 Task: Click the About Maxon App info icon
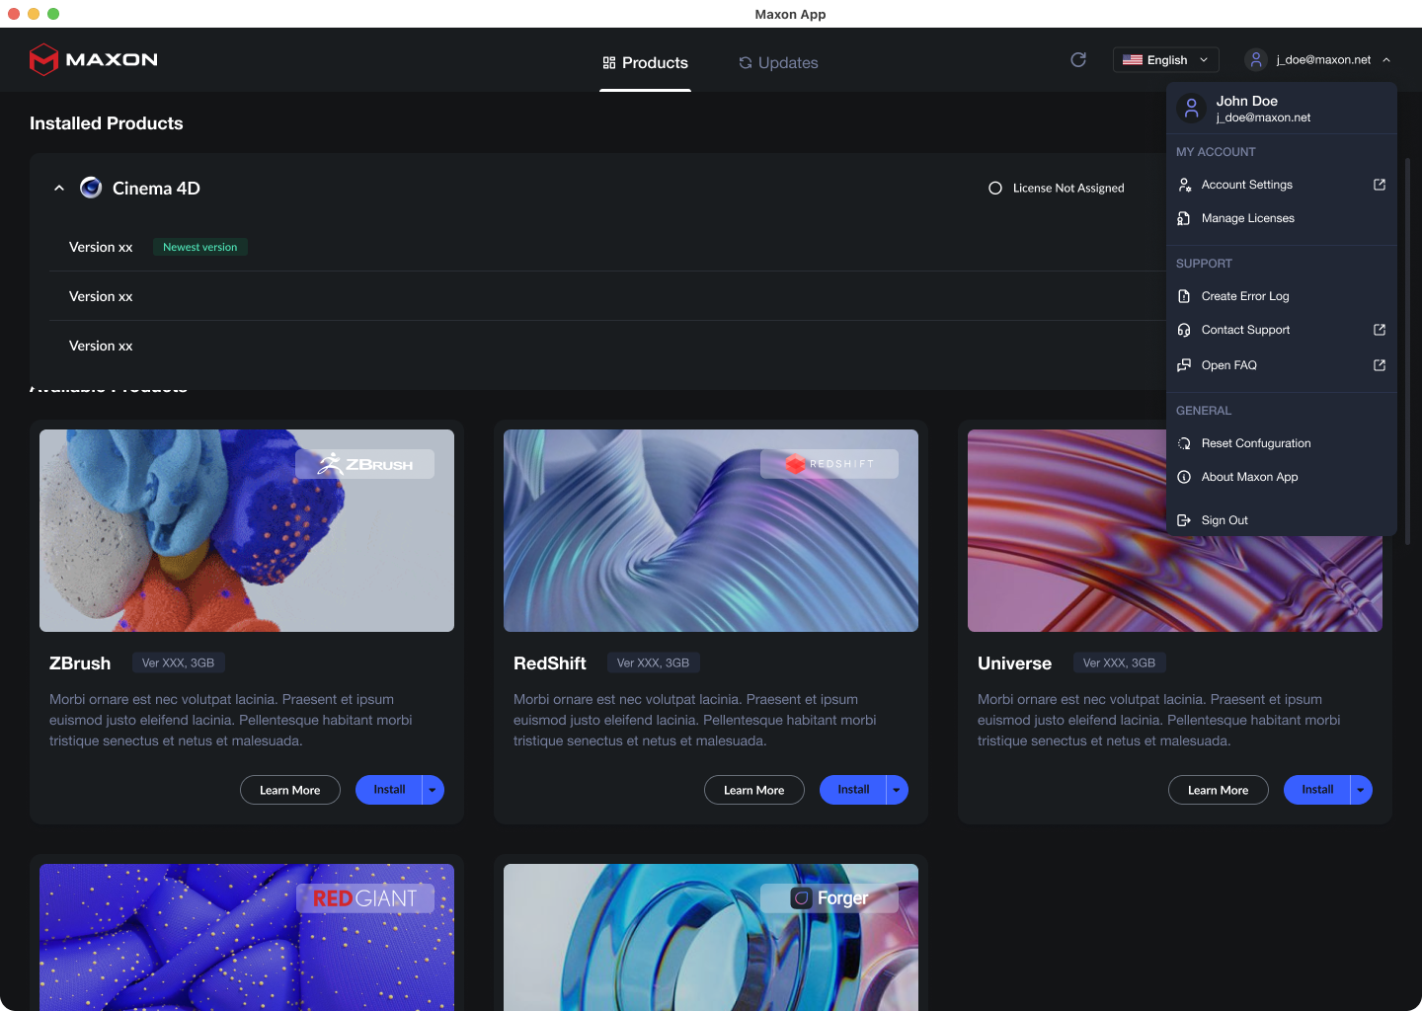1184,477
